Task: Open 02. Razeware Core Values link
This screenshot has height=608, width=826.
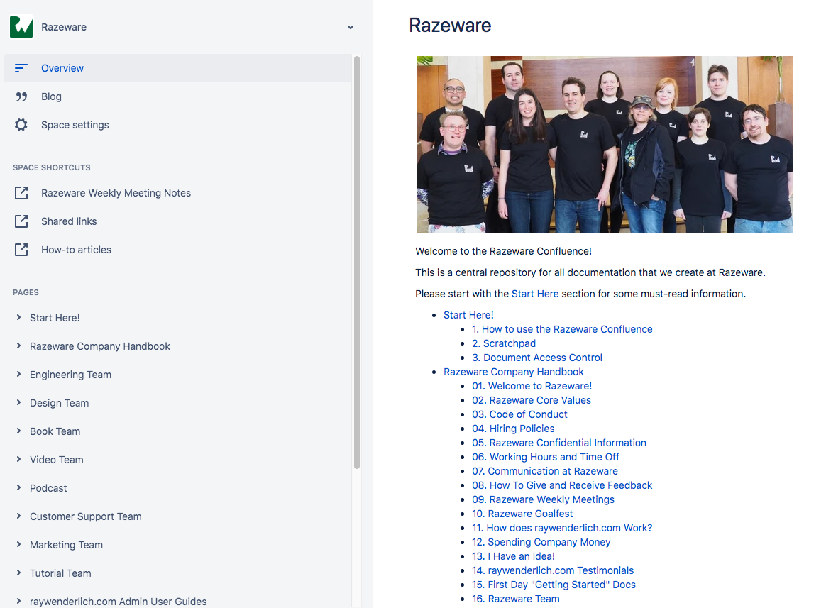Action: (532, 400)
